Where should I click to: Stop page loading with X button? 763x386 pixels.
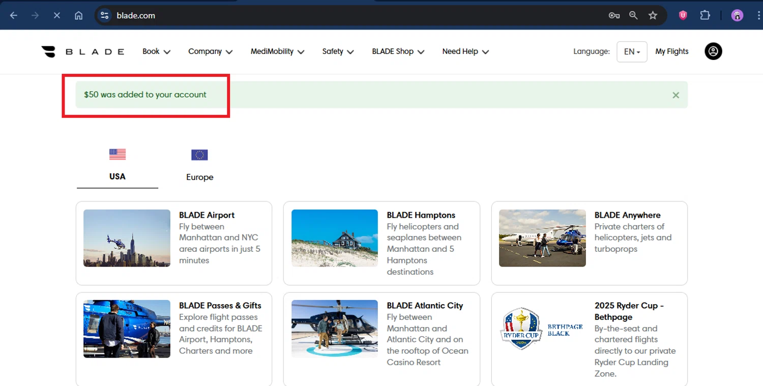56,15
